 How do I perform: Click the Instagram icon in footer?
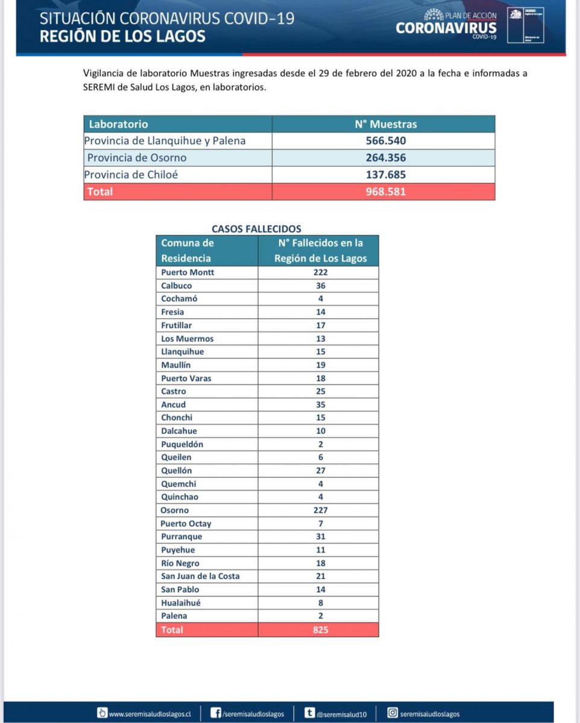pyautogui.click(x=392, y=713)
